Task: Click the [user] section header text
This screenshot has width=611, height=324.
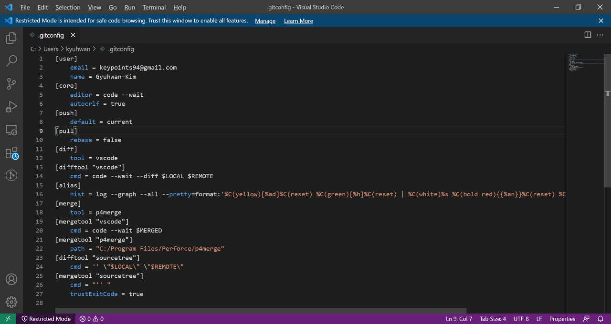Action: point(66,58)
